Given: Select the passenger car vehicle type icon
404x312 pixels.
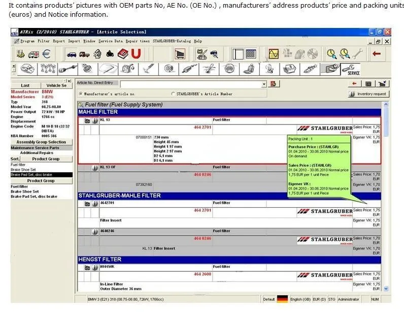Looking at the screenshot, I should [72, 54].
